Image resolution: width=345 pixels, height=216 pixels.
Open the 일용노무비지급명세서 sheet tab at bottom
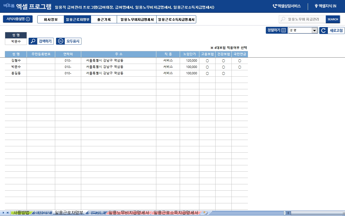129,213
